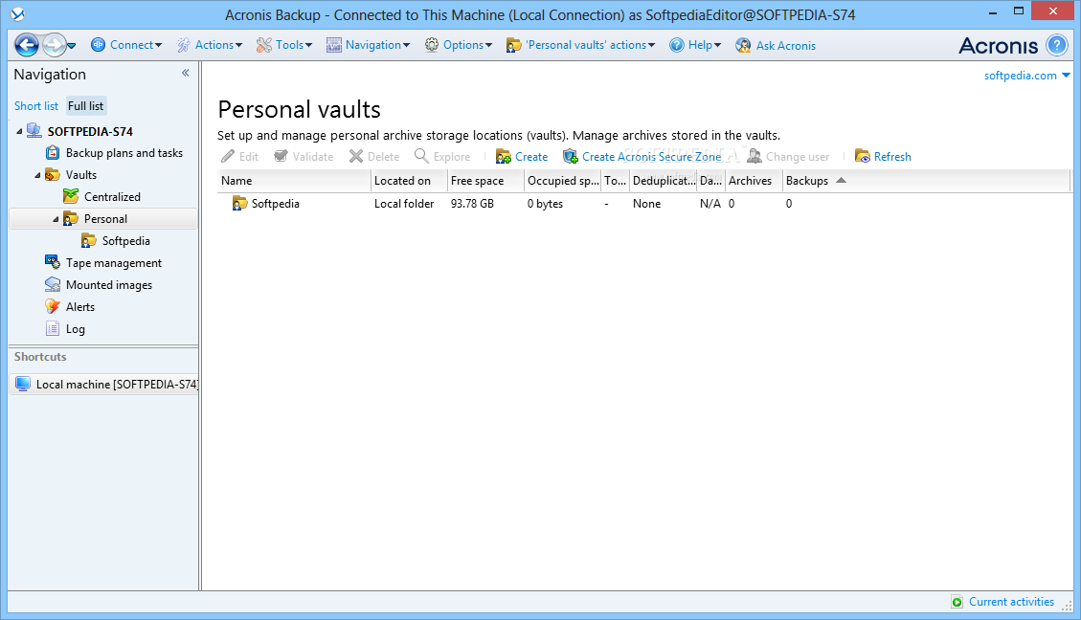The image size is (1081, 620).
Task: Select Softpedia vault in navigation tree
Action: tap(125, 241)
